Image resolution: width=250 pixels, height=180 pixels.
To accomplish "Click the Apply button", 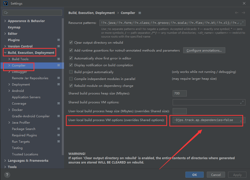I will point(237,175).
